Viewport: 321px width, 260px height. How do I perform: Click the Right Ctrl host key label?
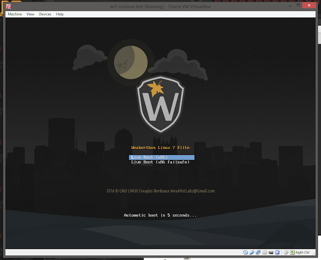[x=302, y=252]
